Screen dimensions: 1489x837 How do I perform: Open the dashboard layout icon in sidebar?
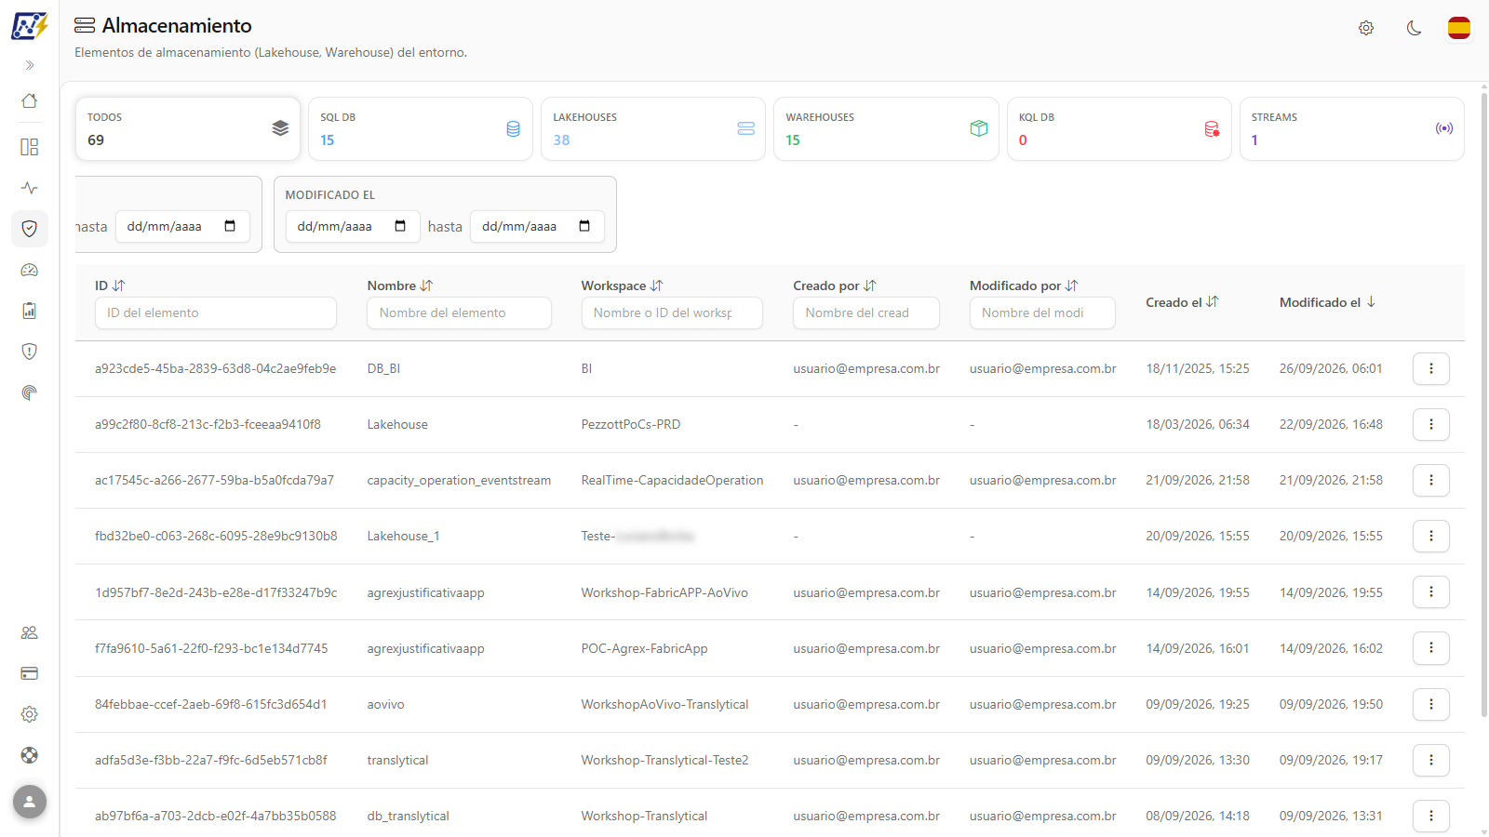click(x=30, y=147)
